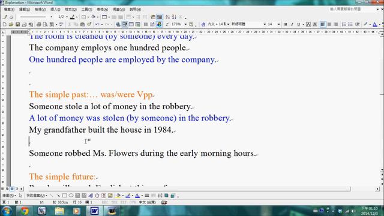Open the Styles and Formatting pane icon

203,24
